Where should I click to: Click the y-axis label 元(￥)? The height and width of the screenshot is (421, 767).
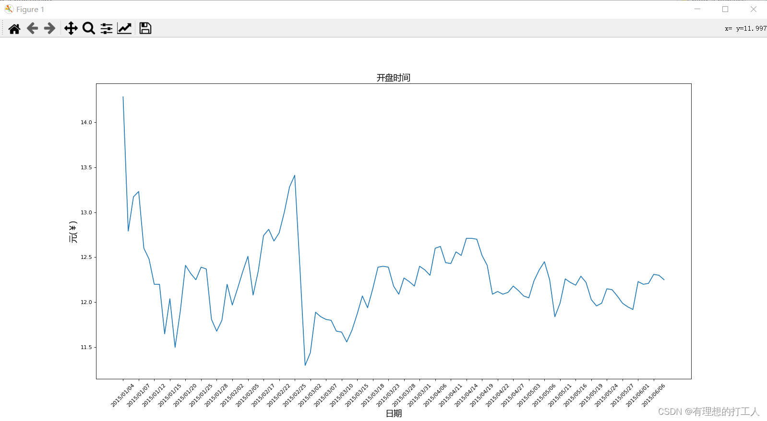(73, 232)
